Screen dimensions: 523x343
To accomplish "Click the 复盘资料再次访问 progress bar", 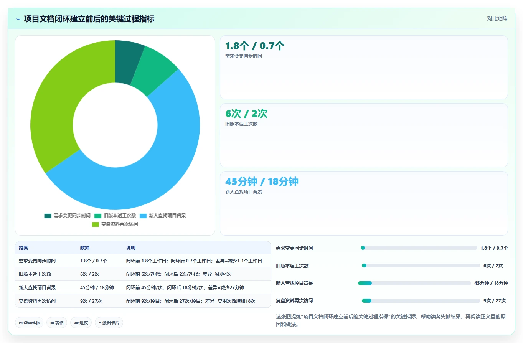I will tap(421, 301).
